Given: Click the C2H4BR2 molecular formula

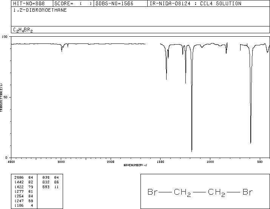Looking at the screenshot, I should click(23, 30).
